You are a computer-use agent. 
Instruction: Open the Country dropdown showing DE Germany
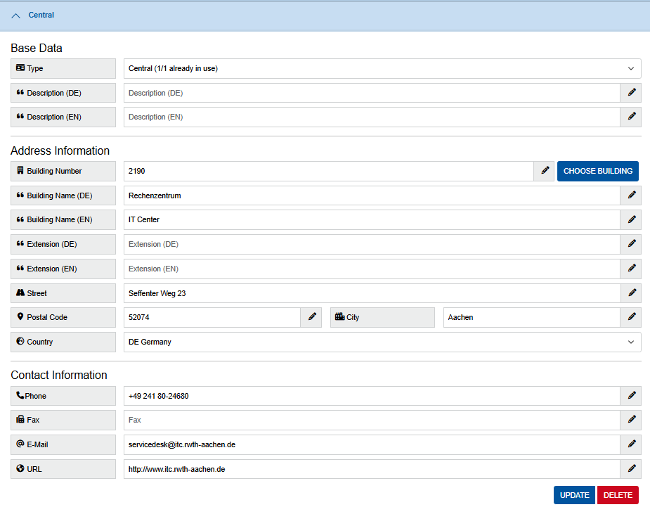pos(382,342)
